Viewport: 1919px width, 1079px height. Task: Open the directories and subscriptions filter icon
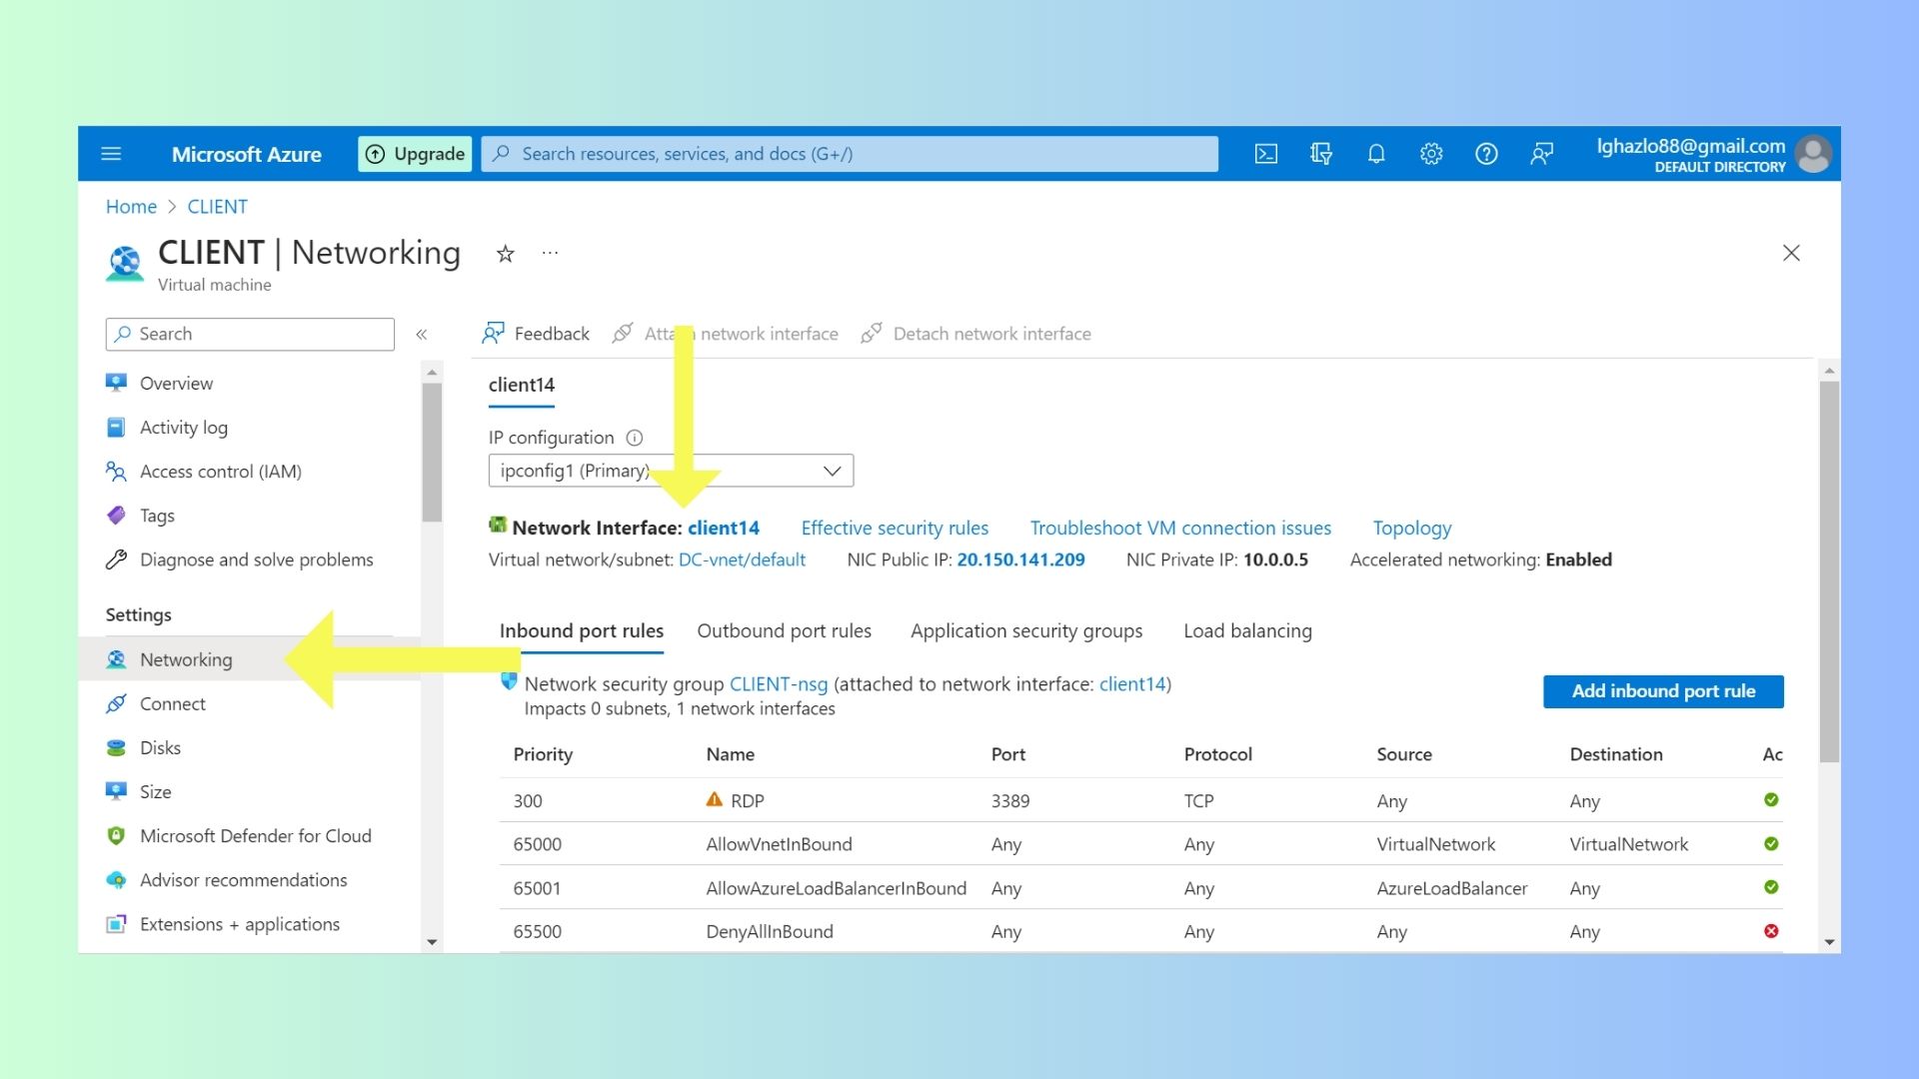(x=1320, y=154)
